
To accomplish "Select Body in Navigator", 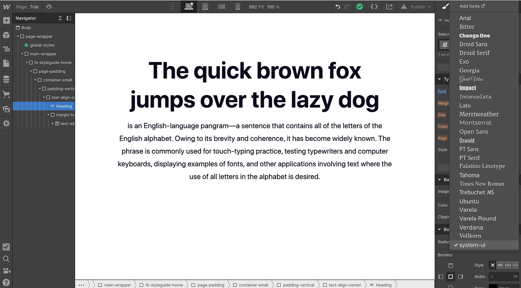I will [x=23, y=28].
